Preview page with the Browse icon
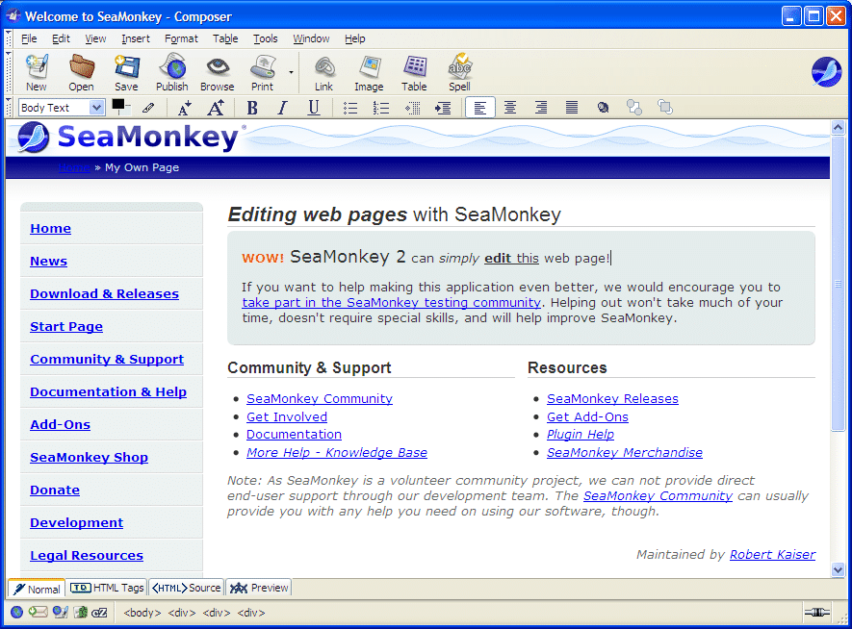 [x=218, y=73]
